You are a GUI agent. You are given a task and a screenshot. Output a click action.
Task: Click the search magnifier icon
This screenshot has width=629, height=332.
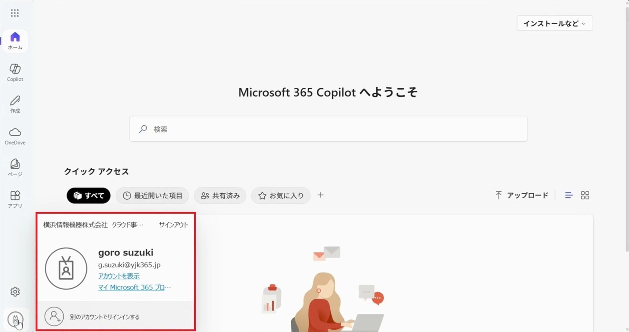[143, 129]
